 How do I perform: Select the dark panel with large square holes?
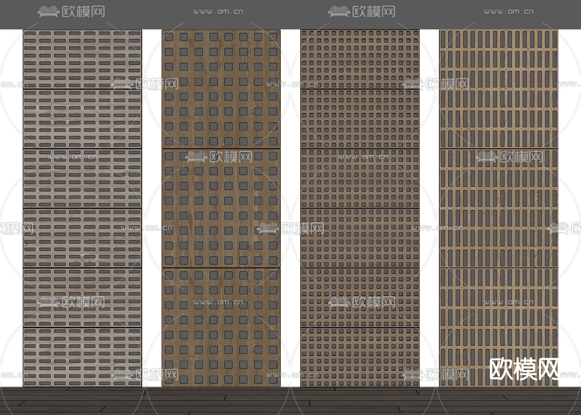click(x=221, y=208)
